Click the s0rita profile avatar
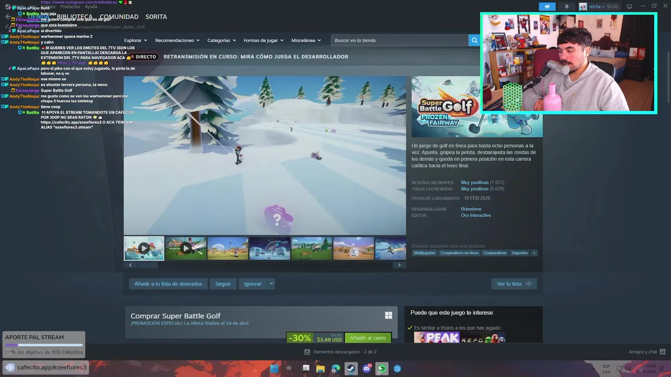Viewport: 671px width, 377px height. pos(583,6)
